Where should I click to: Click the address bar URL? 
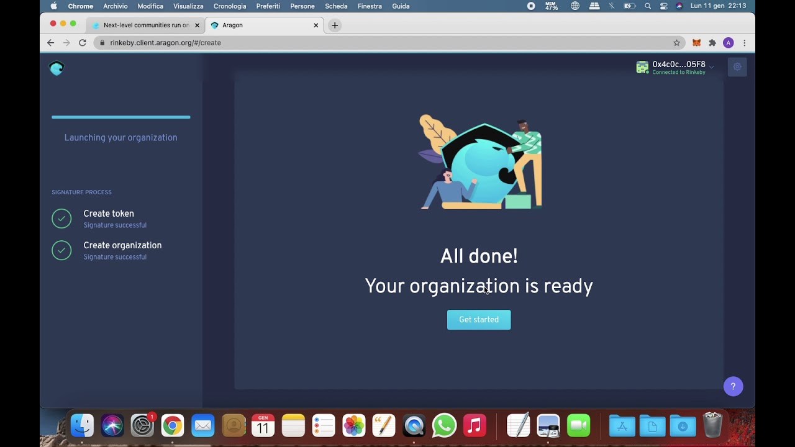point(165,43)
